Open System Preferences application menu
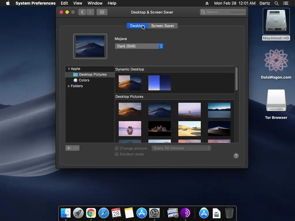 click(x=35, y=3)
